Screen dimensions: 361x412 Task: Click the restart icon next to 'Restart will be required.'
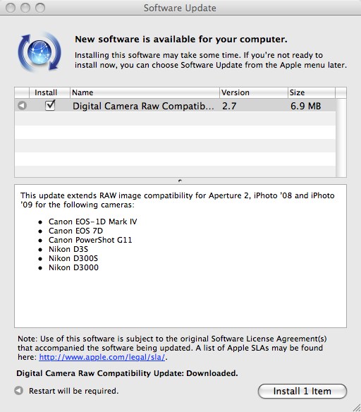coord(18,391)
